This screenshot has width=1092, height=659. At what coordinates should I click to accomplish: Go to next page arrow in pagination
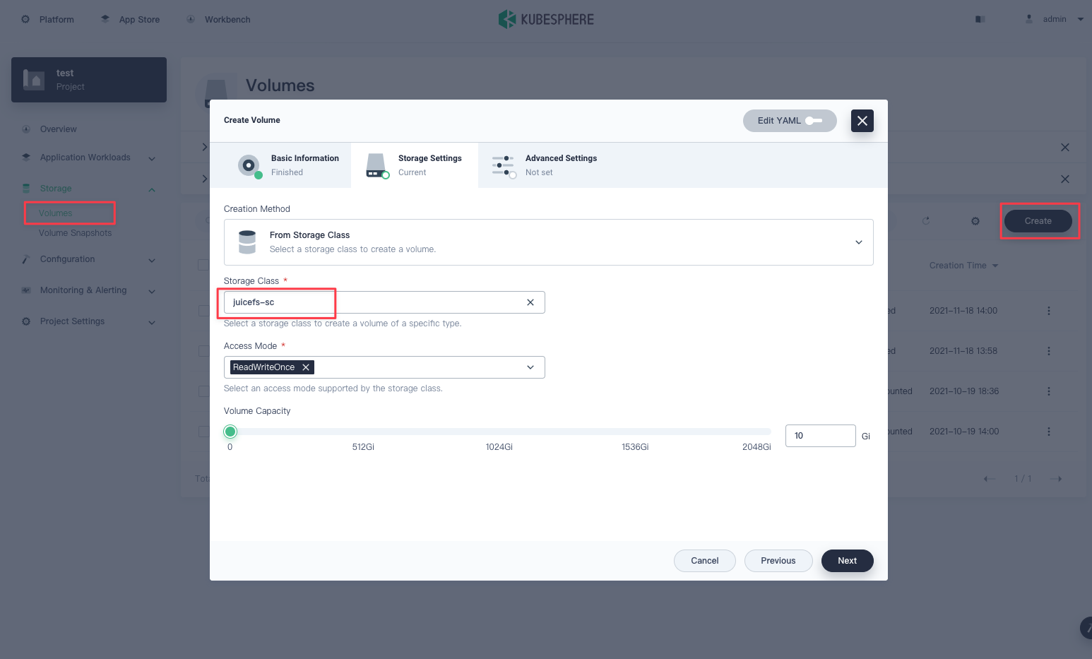coord(1056,479)
